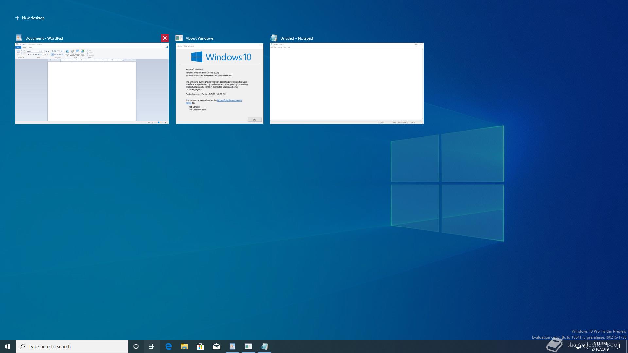Open Microsoft Store from the taskbar

tap(201, 346)
